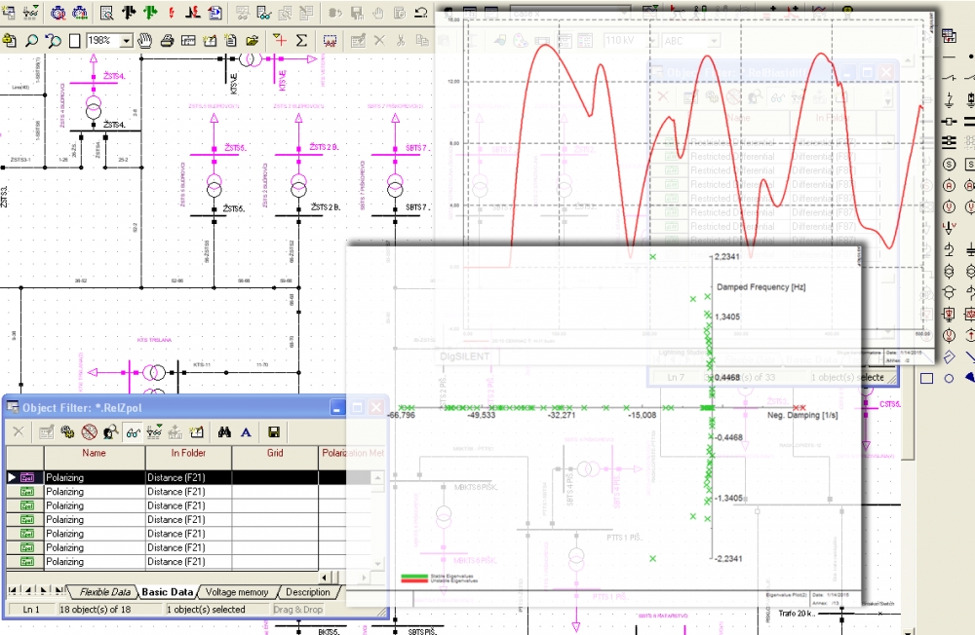Click the printer icon in toolbar
Viewport: 975px width, 635px height.
click(167, 41)
